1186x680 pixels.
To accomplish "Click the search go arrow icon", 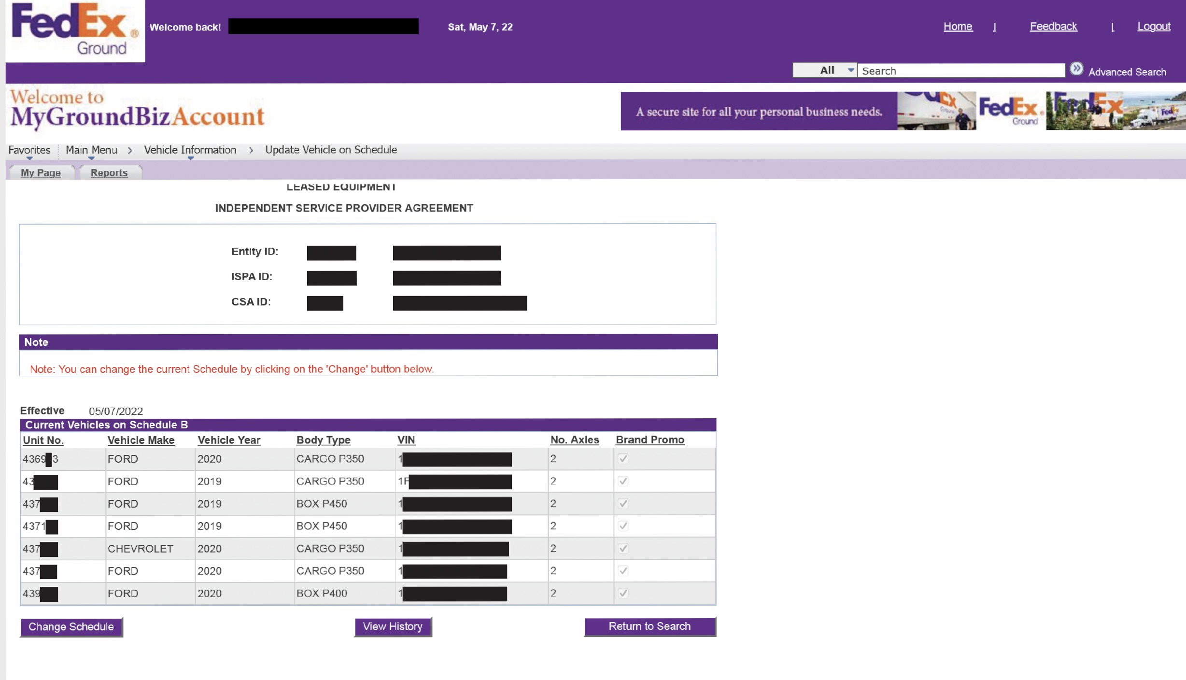I will click(x=1076, y=69).
